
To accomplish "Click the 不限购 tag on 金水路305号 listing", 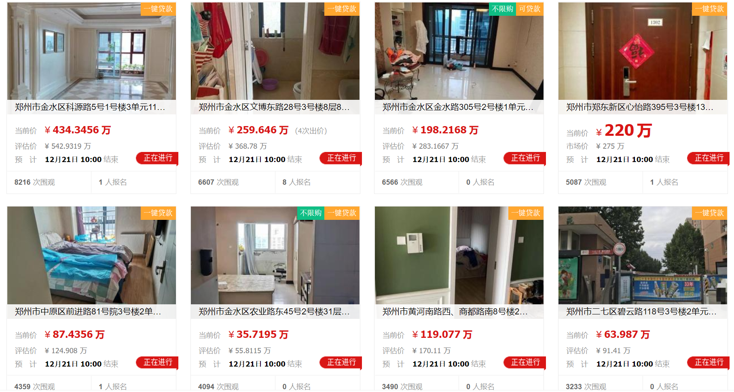I will pos(502,9).
